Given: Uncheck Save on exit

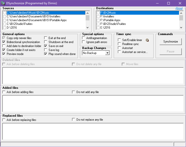Looking at the screenshot, I should pos(46,46).
